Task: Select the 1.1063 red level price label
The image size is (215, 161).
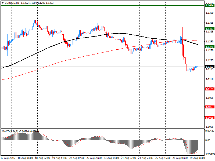Action: click(x=209, y=107)
